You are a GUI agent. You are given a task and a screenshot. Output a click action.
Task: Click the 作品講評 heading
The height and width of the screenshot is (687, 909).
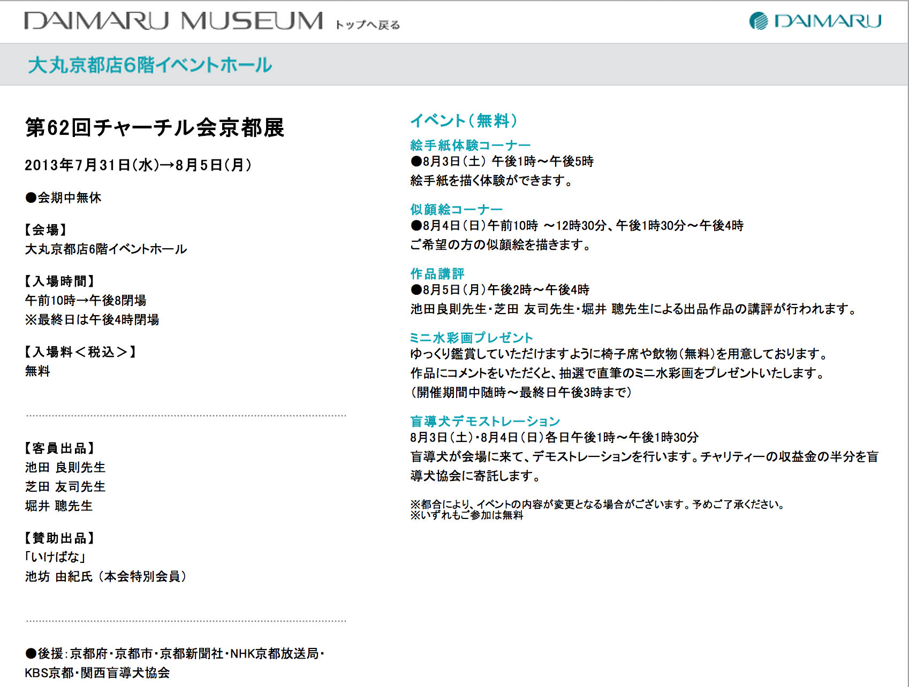437,273
